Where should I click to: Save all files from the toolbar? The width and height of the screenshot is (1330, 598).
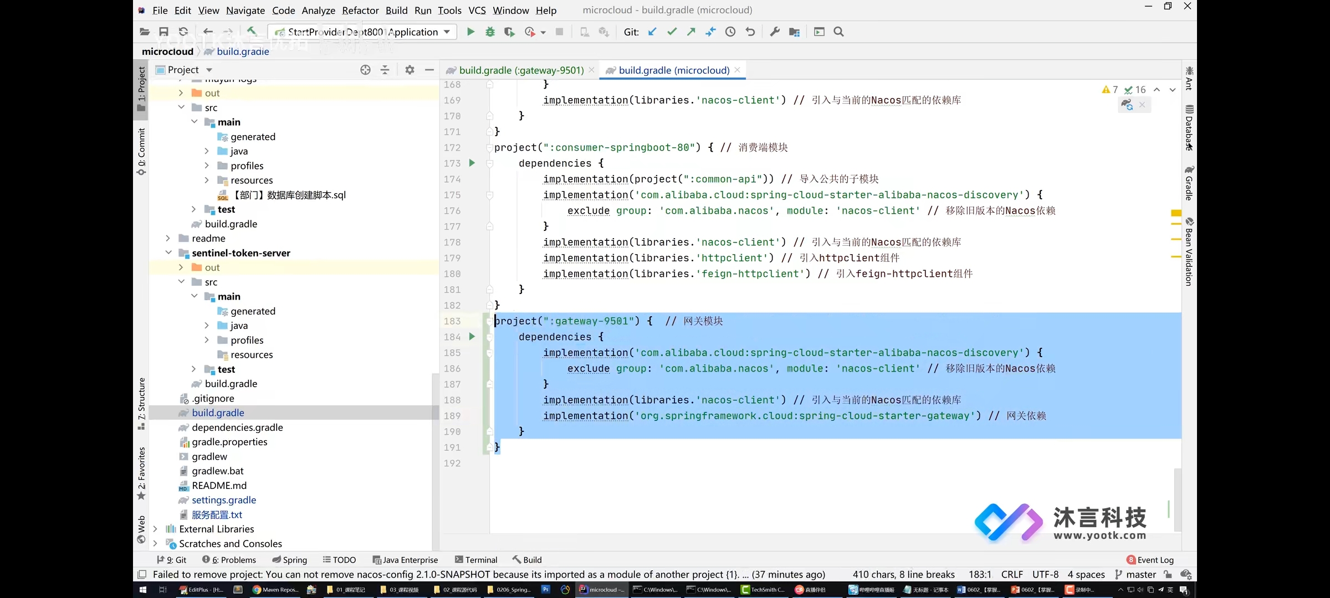163,32
